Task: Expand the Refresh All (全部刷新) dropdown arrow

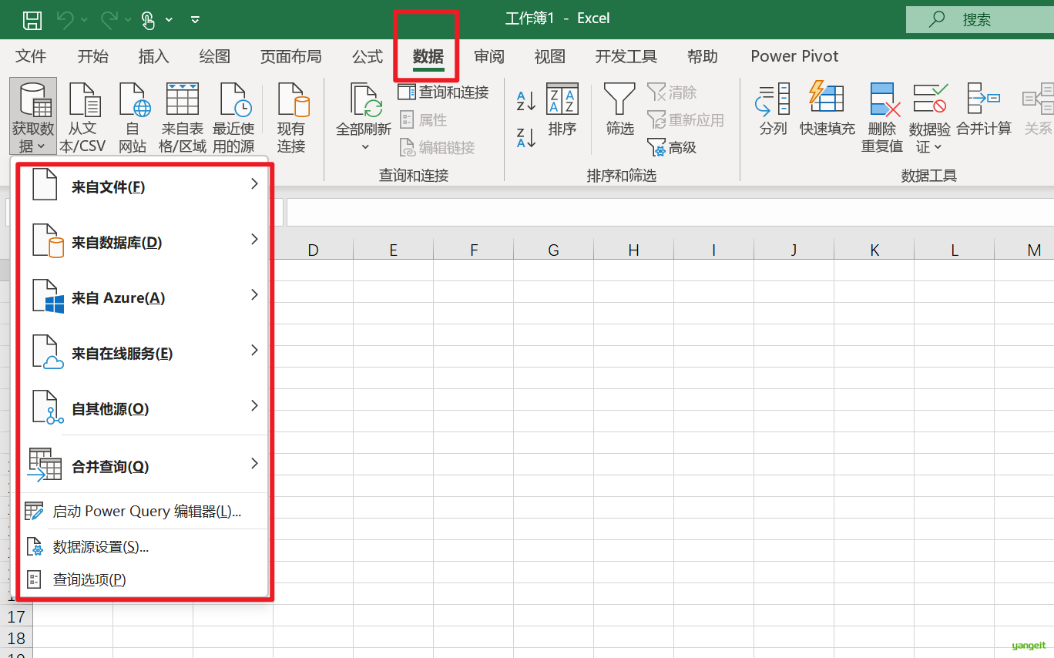Action: [x=364, y=146]
